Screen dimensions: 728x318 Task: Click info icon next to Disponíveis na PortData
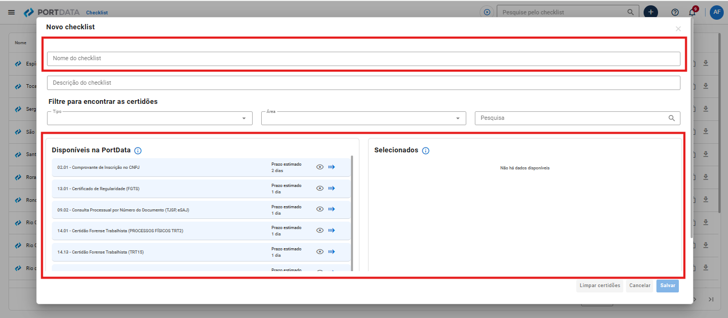pyautogui.click(x=138, y=151)
